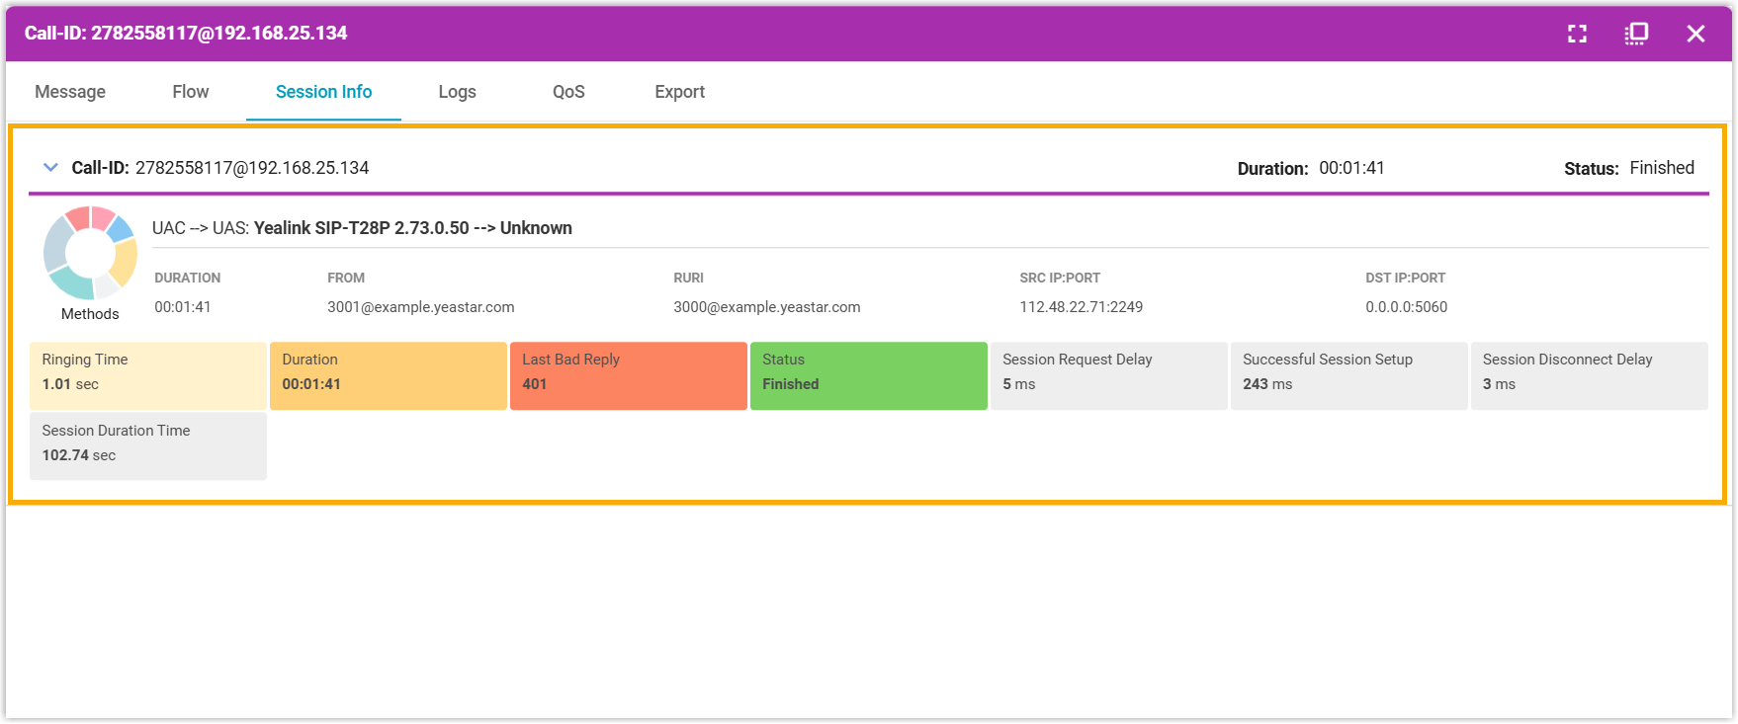This screenshot has width=1738, height=724.
Task: Collapse the Call-ID session chevron
Action: tap(50, 168)
